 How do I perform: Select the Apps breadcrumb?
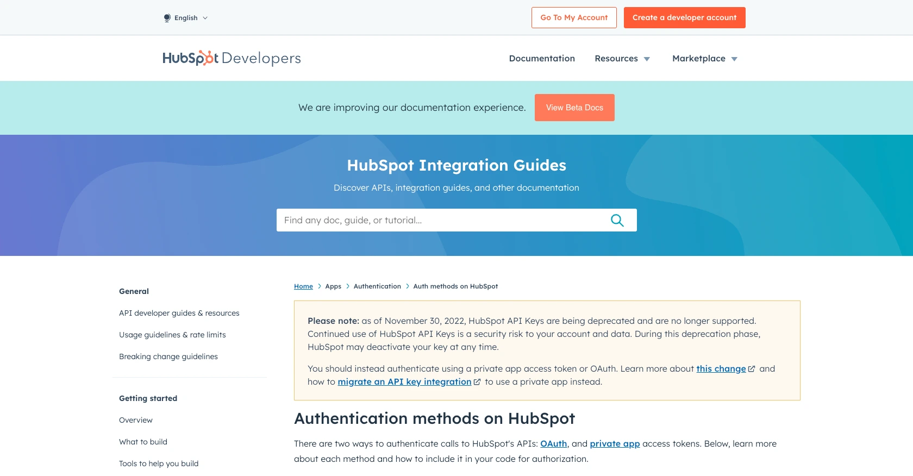click(333, 286)
